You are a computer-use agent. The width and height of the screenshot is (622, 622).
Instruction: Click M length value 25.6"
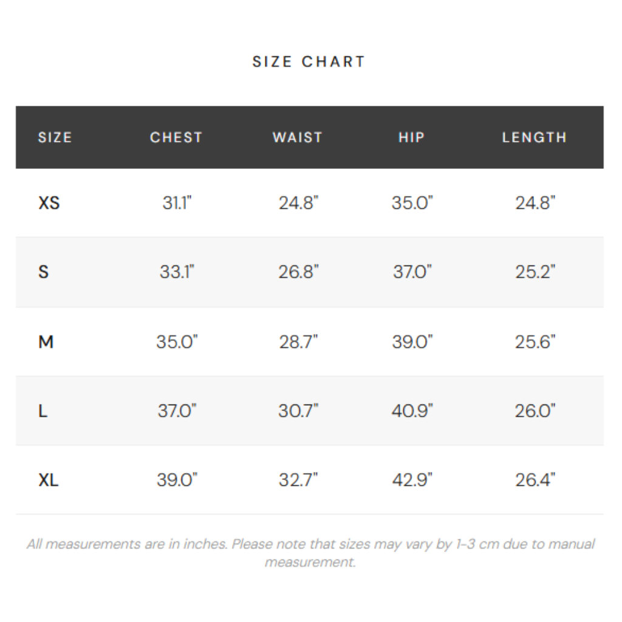tap(535, 342)
